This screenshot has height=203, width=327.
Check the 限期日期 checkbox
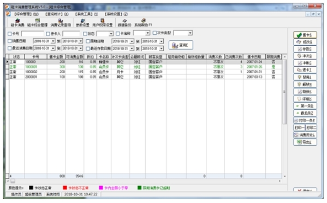tap(88, 41)
